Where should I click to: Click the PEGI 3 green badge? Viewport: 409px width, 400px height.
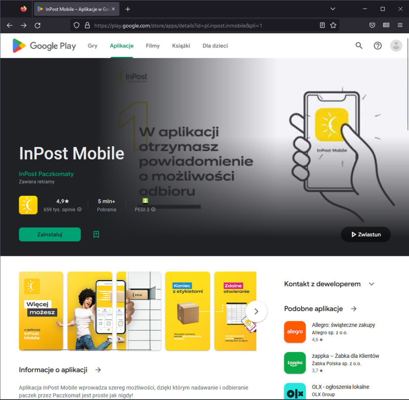[x=145, y=201]
